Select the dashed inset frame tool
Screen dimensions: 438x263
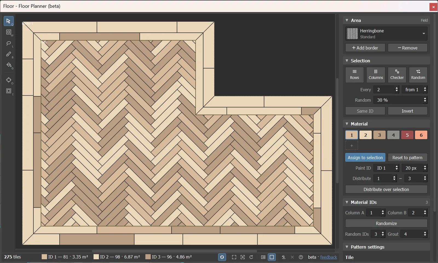click(x=8, y=91)
